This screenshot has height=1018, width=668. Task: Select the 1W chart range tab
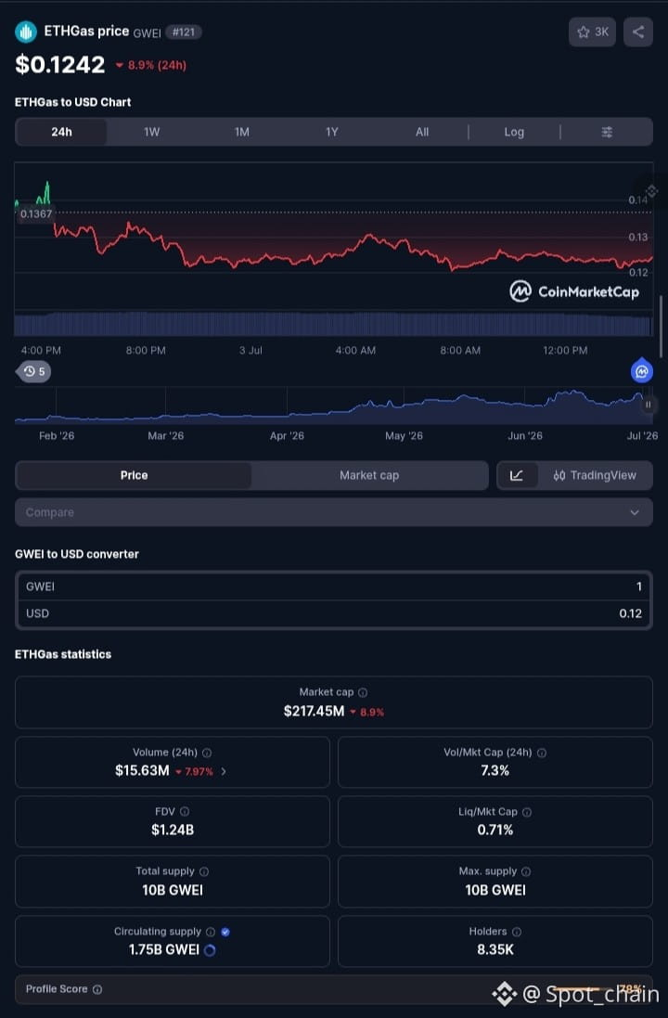point(151,132)
